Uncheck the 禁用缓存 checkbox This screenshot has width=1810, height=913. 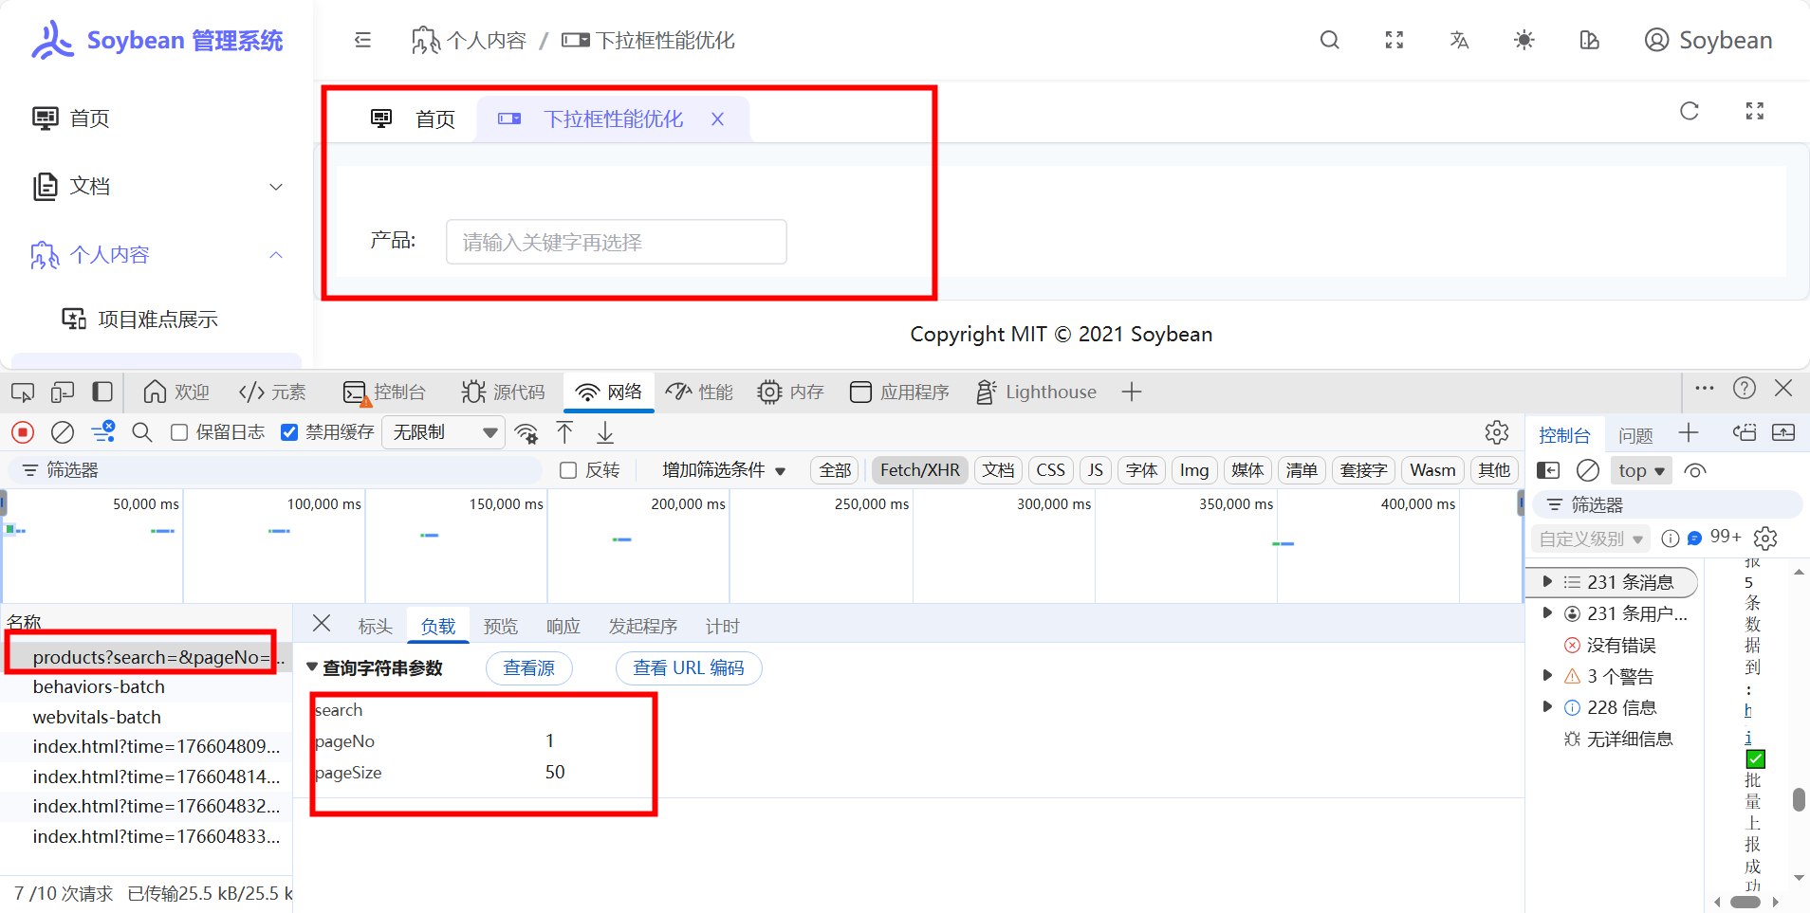coord(288,431)
